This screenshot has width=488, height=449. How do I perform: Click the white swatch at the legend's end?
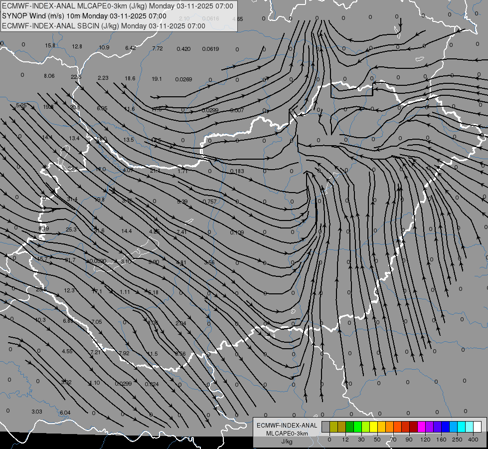click(x=478, y=427)
